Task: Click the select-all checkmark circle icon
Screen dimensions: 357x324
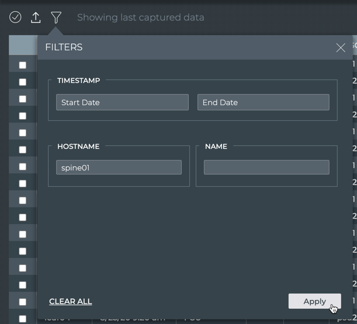Action: [x=16, y=18]
